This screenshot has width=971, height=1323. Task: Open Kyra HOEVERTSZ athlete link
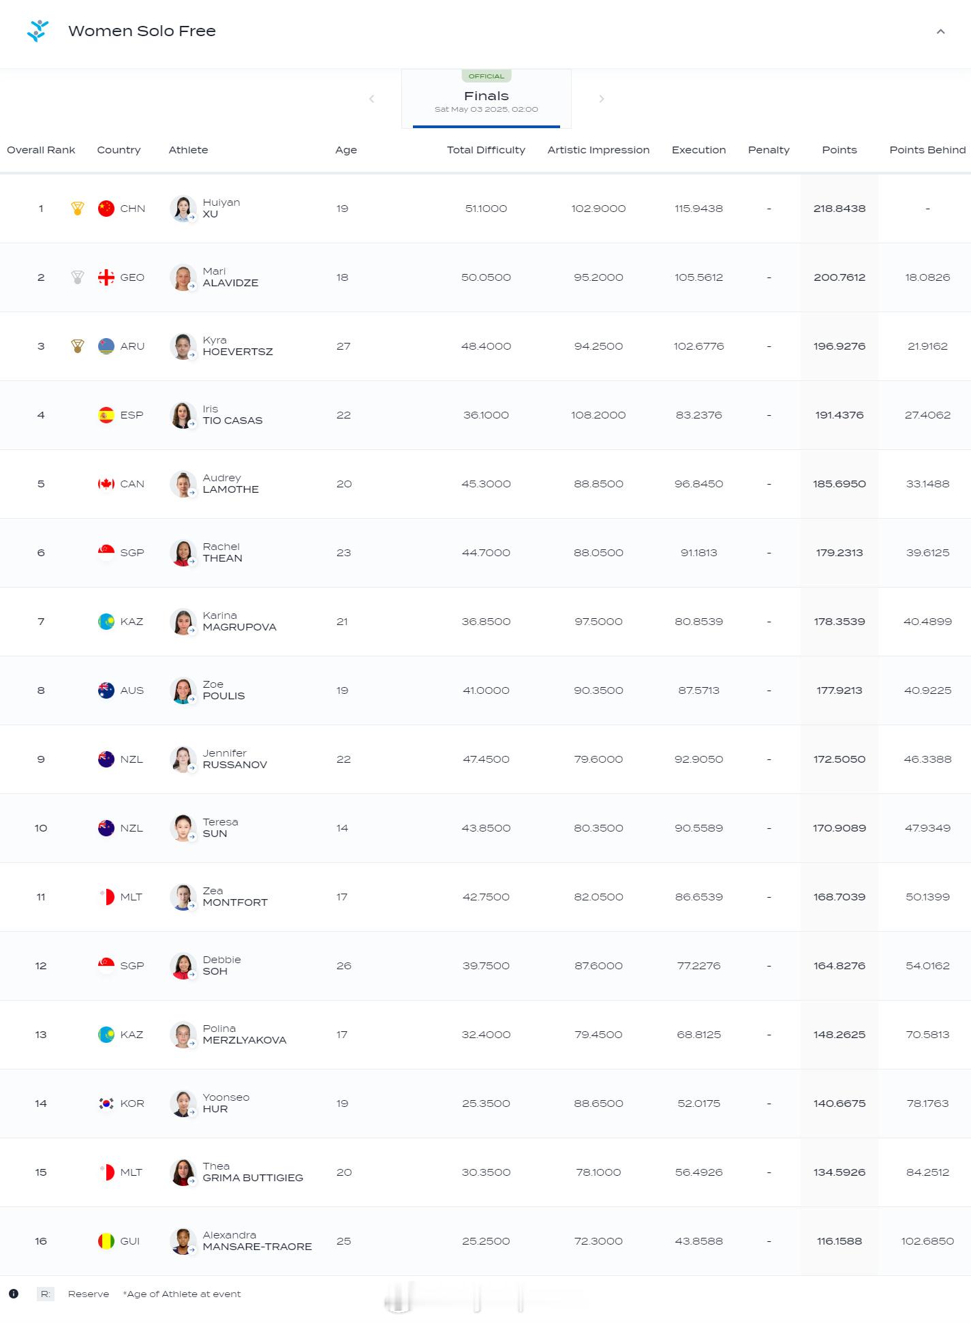coord(238,346)
